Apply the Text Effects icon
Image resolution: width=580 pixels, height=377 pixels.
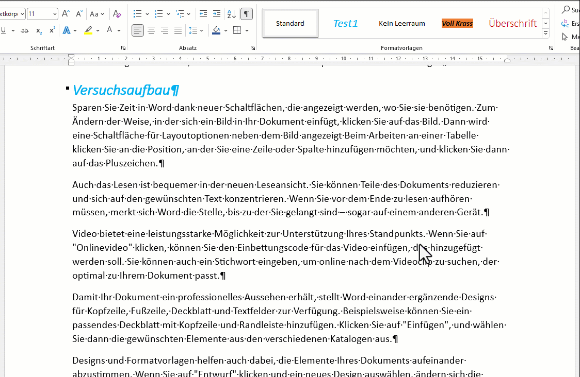[67, 30]
